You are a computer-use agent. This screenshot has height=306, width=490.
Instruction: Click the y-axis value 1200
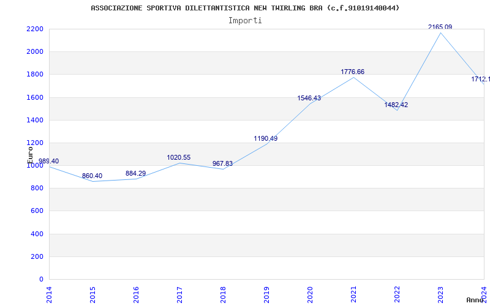pyautogui.click(x=35, y=143)
